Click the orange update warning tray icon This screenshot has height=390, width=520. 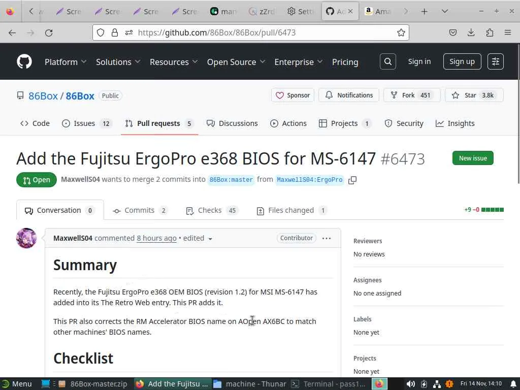tap(449, 384)
